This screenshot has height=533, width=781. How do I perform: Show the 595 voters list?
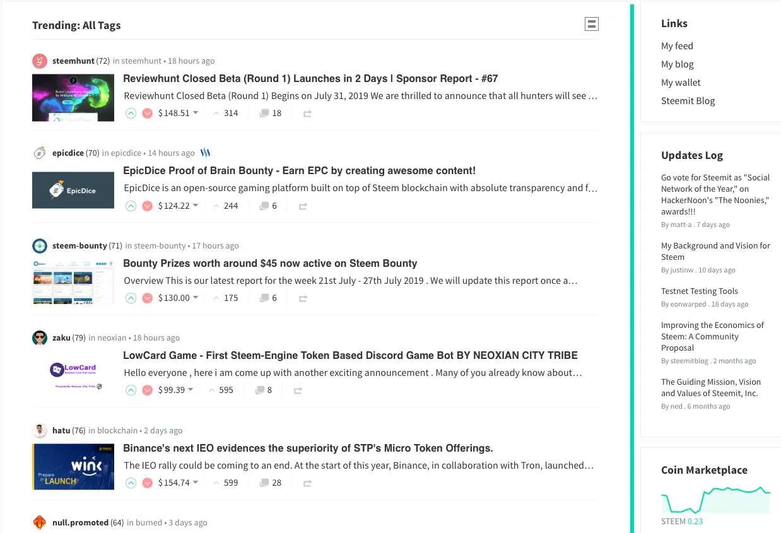pos(226,390)
